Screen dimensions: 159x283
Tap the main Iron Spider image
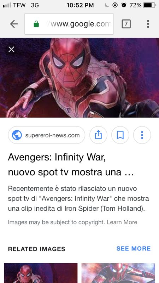(x=79, y=78)
